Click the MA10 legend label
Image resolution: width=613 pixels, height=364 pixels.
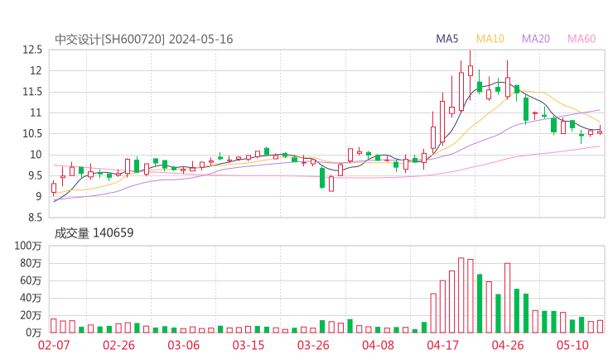(x=490, y=39)
